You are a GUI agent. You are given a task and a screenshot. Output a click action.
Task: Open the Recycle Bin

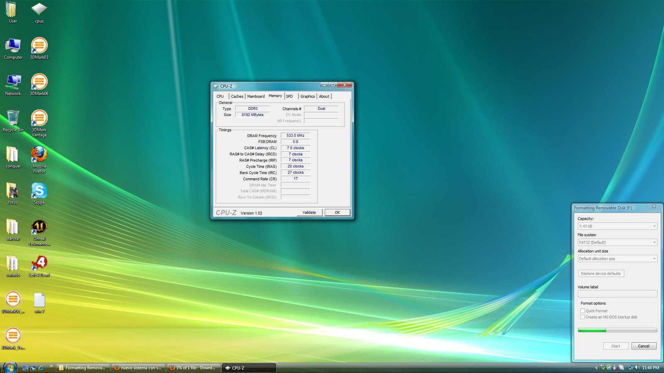coord(13,121)
